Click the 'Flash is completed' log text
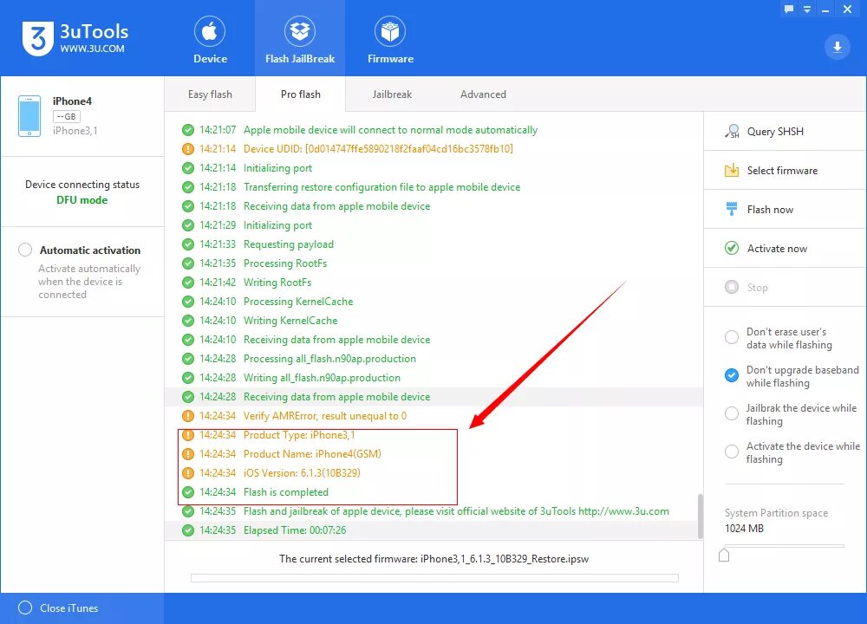 coord(286,492)
